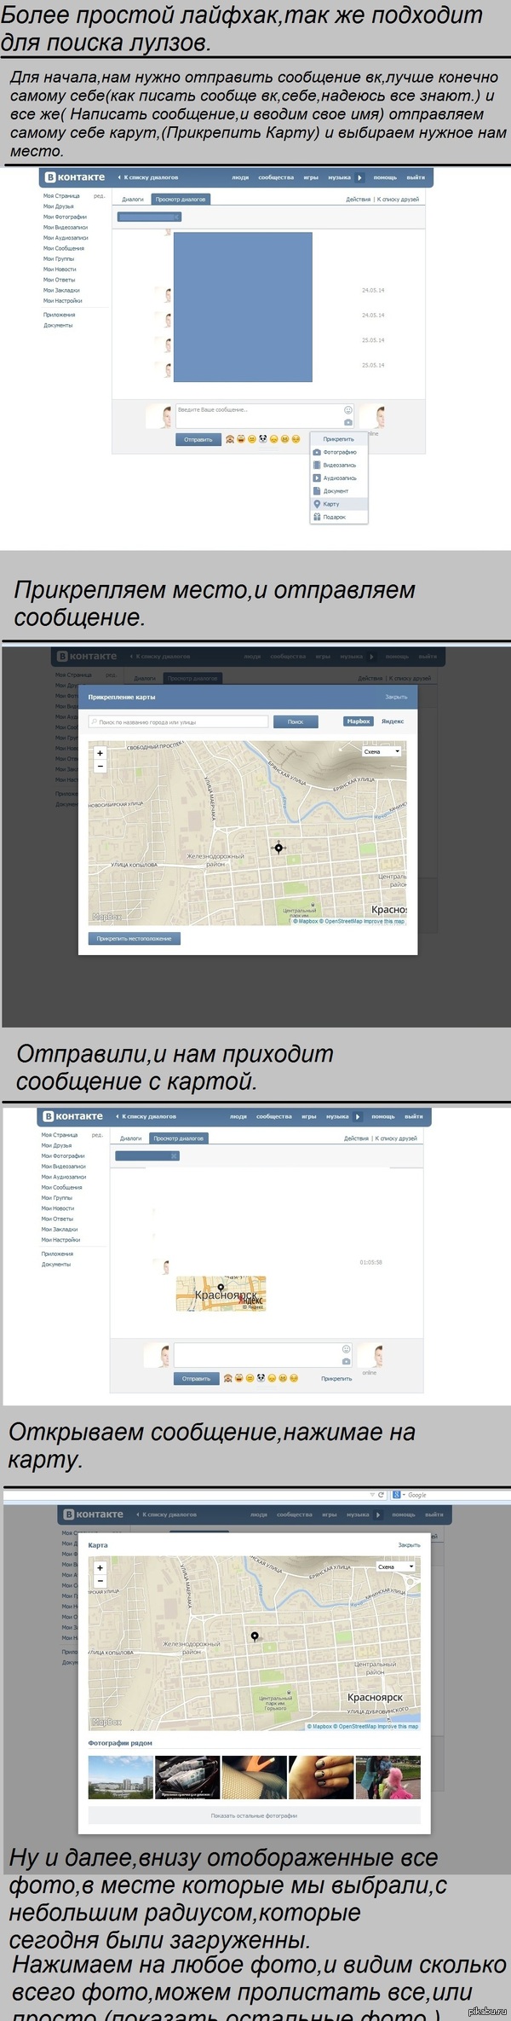Click the Красноярск label on the Карта map

(375, 1697)
